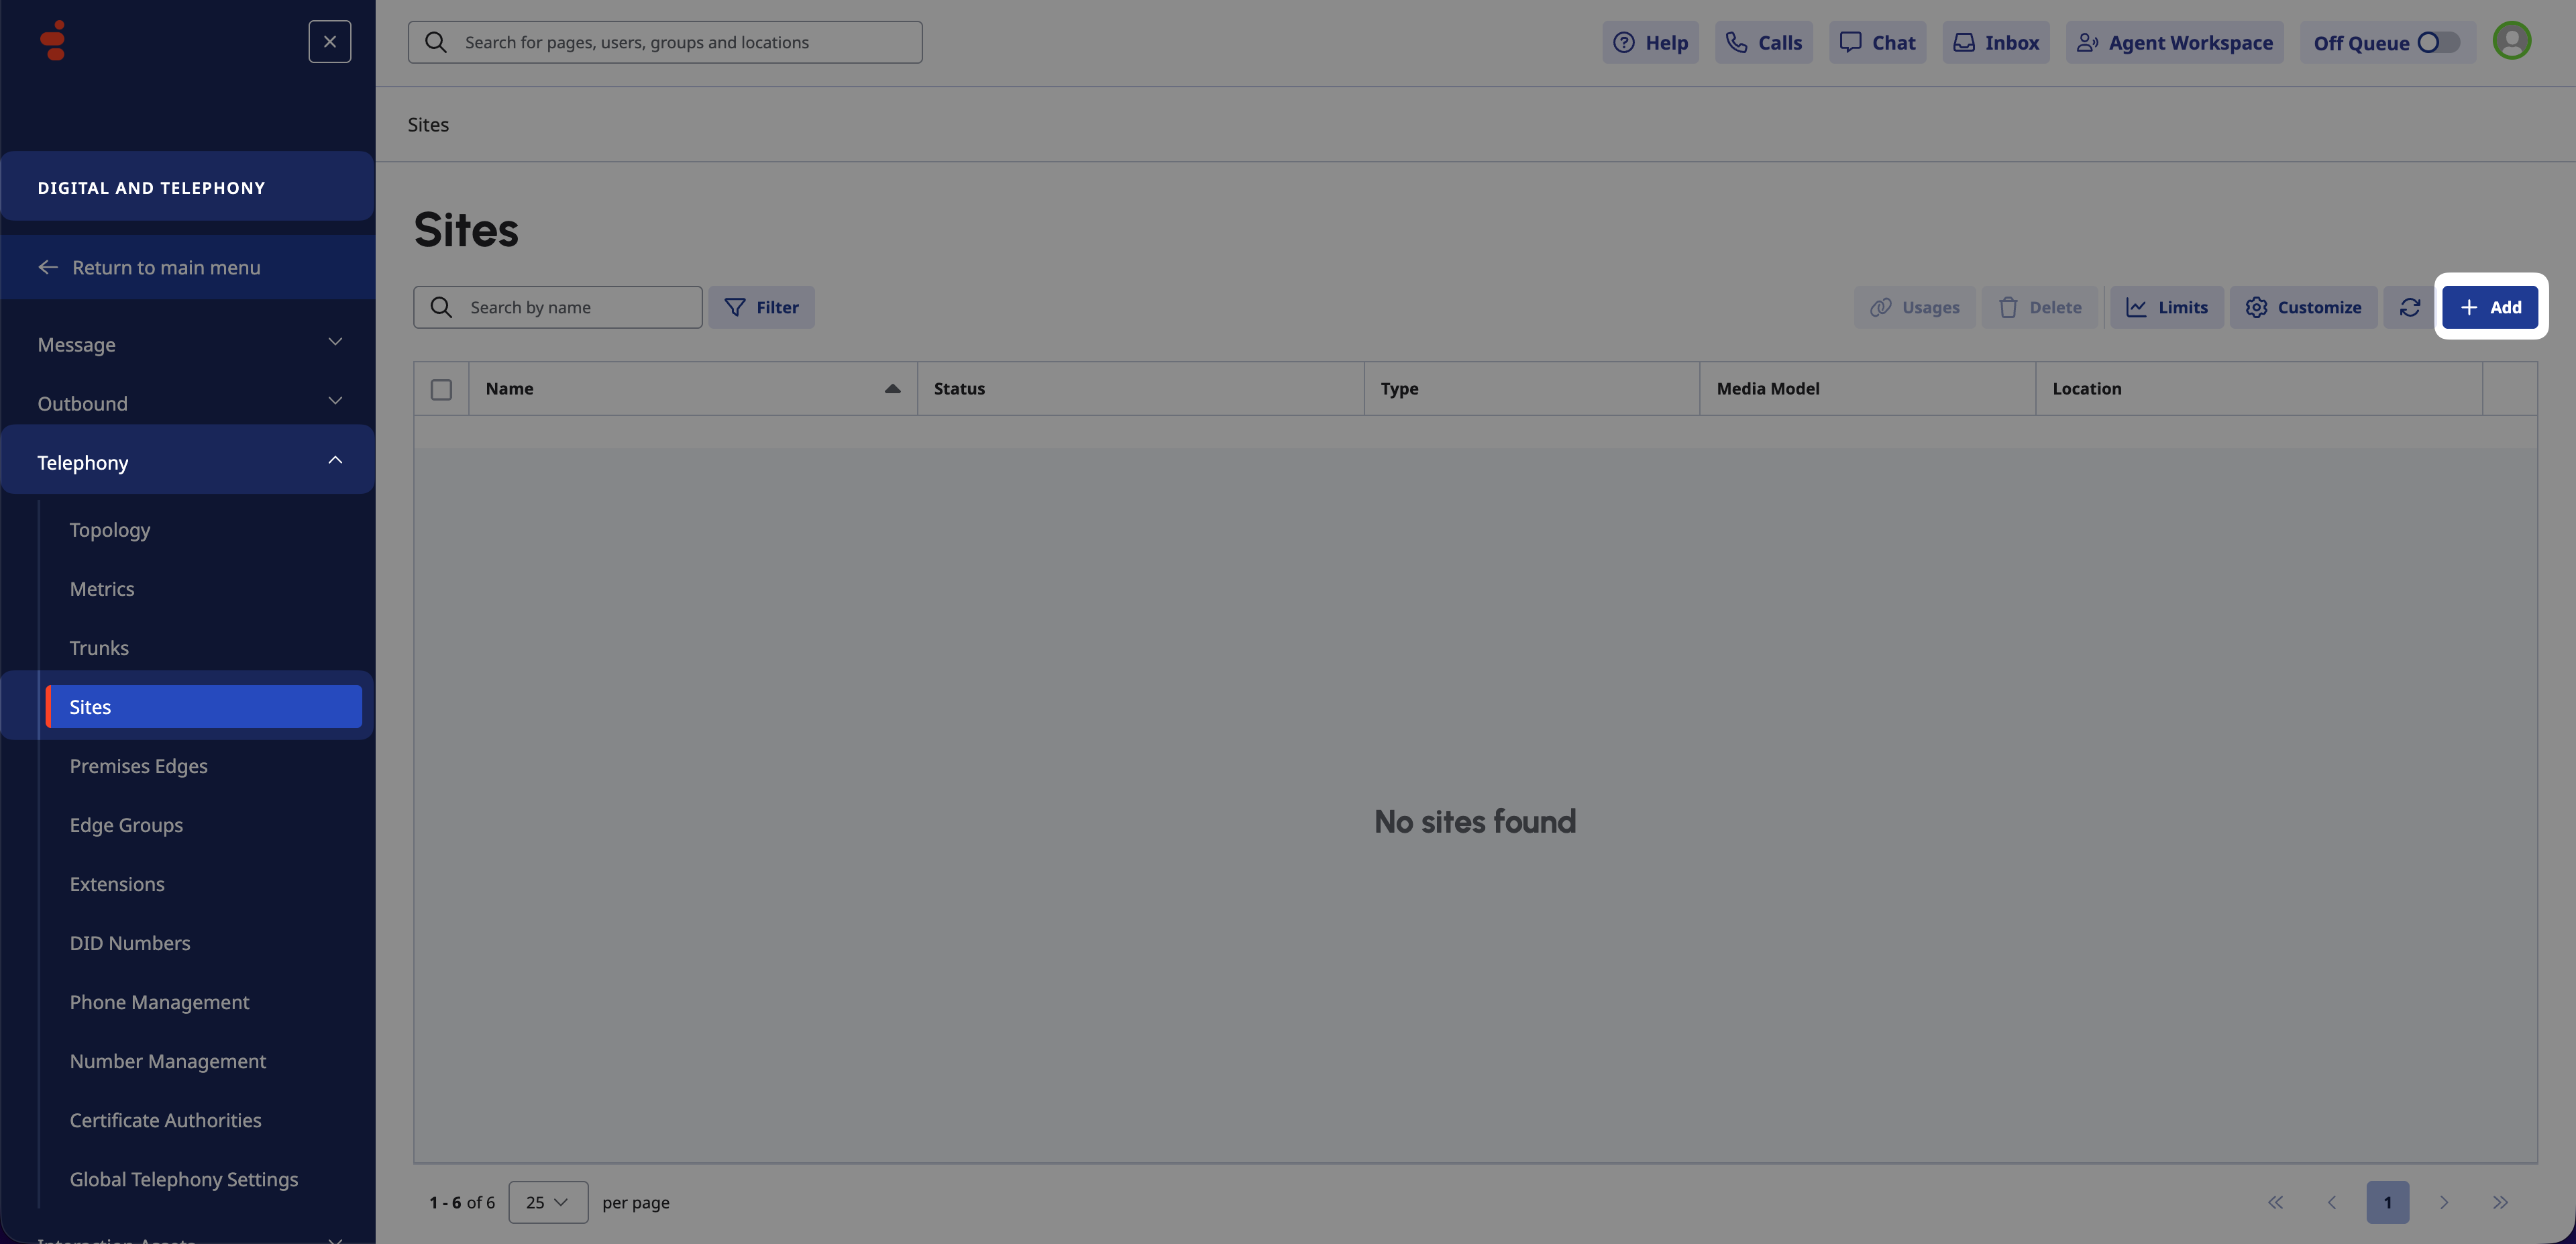Go to last page double-chevron
This screenshot has width=2576, height=1244.
(2499, 1202)
